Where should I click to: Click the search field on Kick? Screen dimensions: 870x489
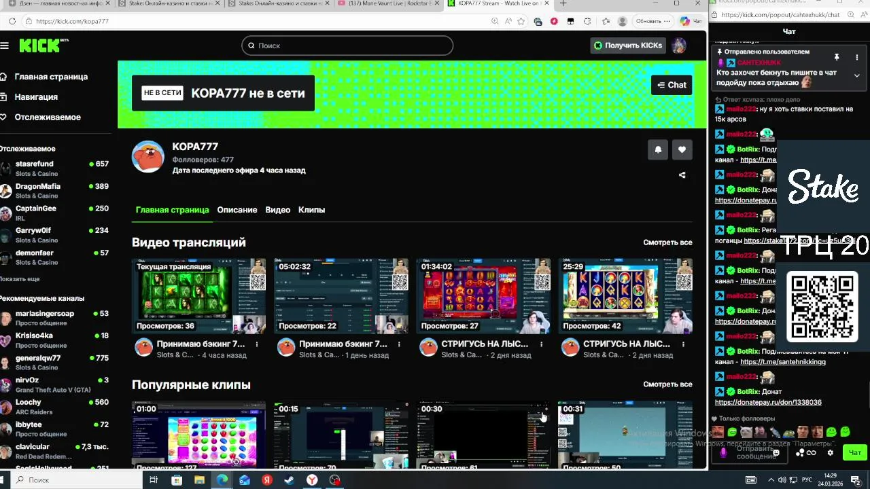pos(347,46)
